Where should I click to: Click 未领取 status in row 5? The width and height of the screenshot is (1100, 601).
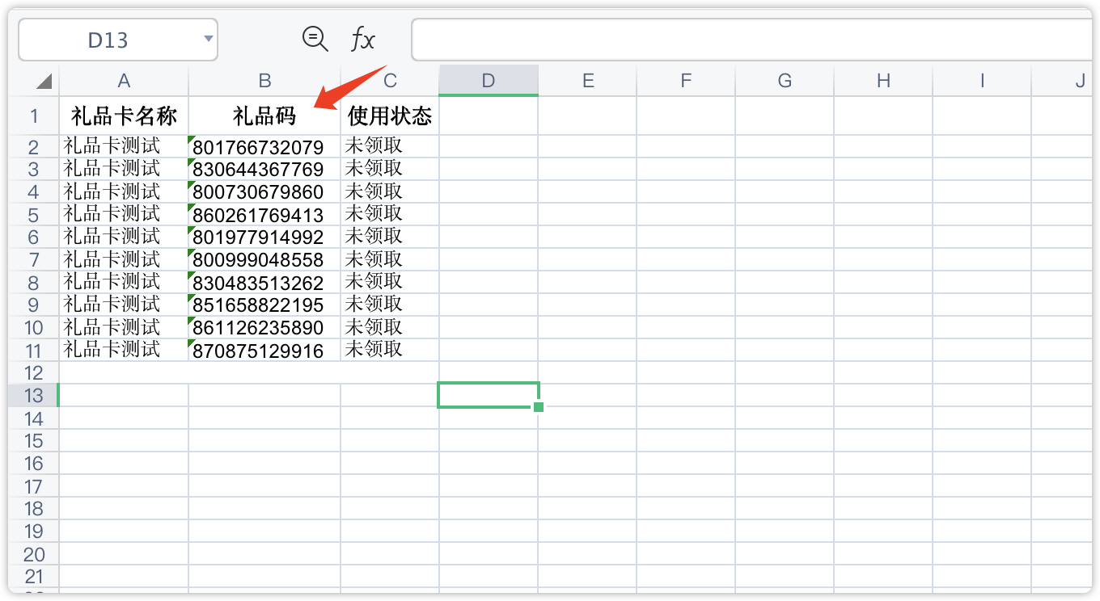click(x=374, y=214)
